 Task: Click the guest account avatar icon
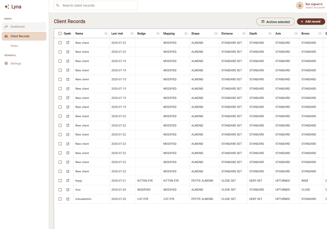tap(300, 6)
